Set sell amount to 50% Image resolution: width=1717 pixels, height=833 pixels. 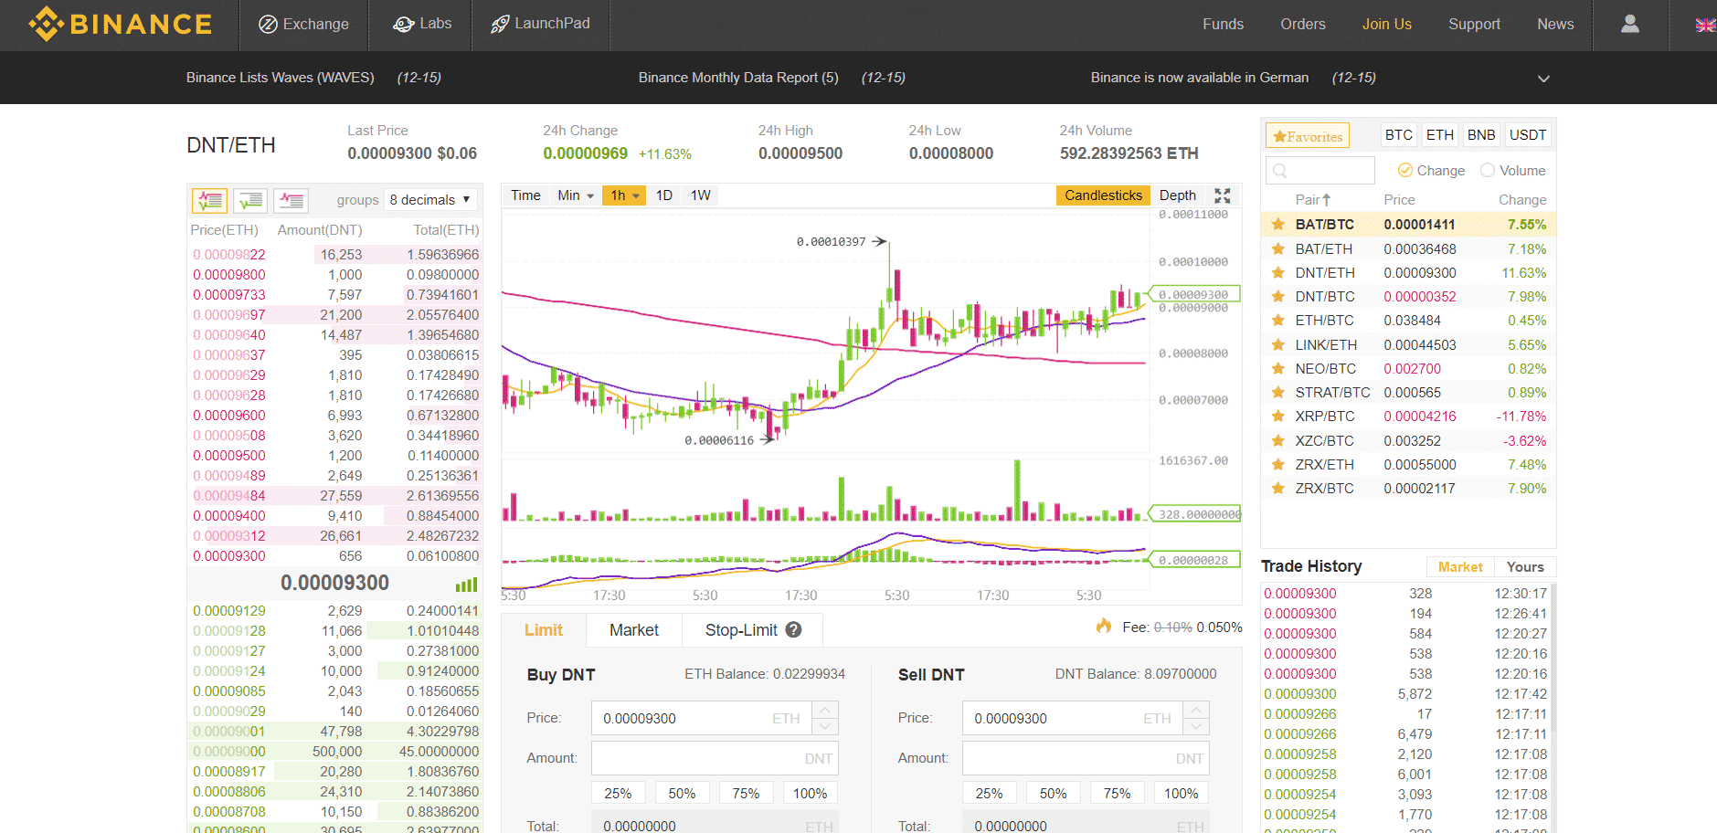(x=1053, y=793)
